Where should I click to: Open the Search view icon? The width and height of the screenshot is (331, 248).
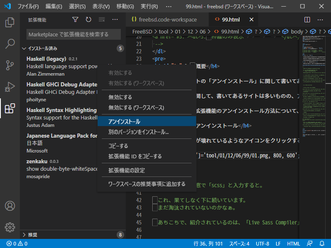click(10, 43)
